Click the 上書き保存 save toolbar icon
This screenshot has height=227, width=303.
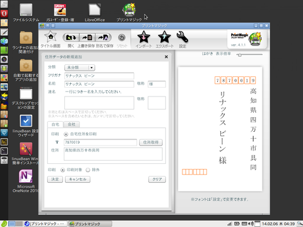pyautogui.click(x=87, y=38)
